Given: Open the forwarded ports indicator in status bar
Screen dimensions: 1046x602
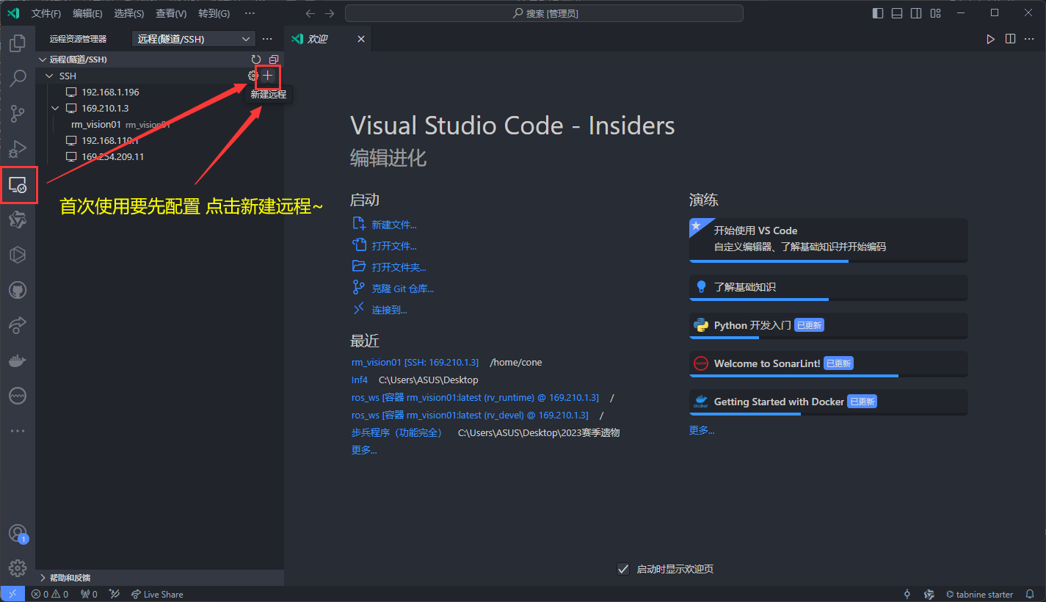Looking at the screenshot, I should pyautogui.click(x=89, y=594).
